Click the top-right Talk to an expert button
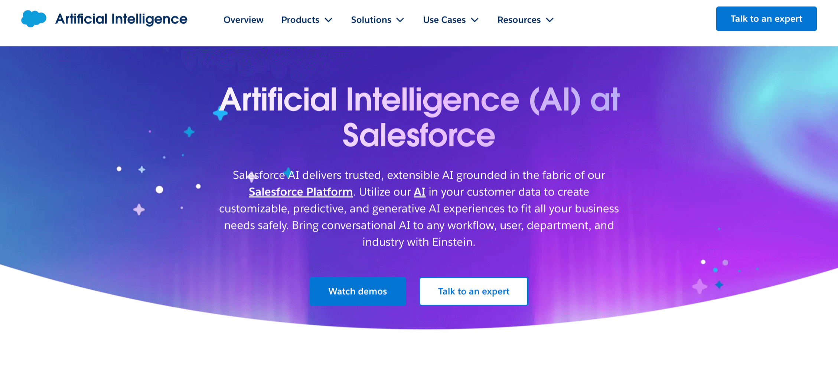The width and height of the screenshot is (838, 386). [x=766, y=19]
